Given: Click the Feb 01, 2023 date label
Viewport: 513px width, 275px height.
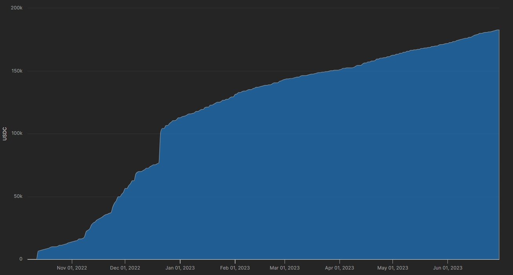Looking at the screenshot, I should click(x=235, y=268).
